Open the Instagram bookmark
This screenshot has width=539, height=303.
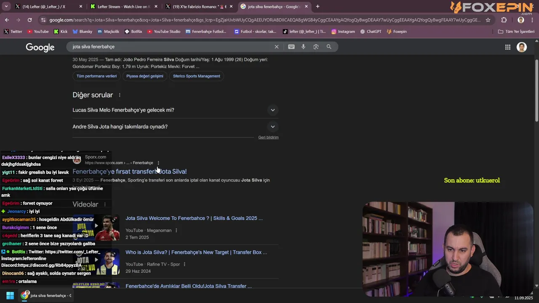coord(343,31)
